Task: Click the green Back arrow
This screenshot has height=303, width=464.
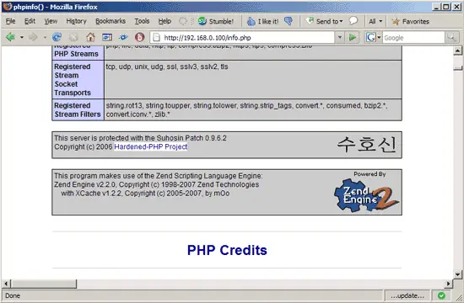Action: click(x=11, y=37)
